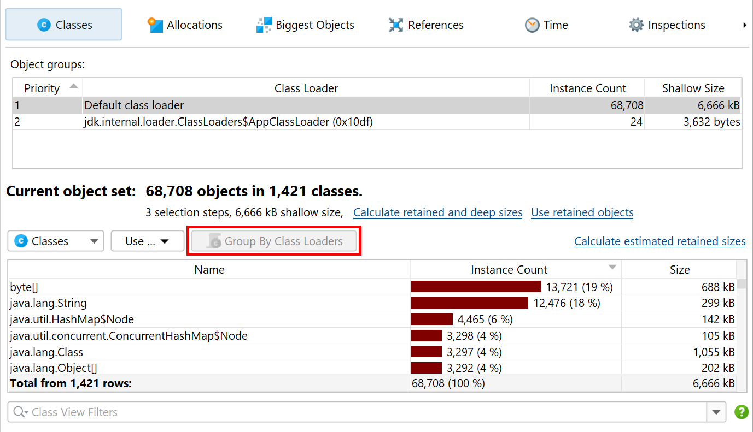The height and width of the screenshot is (432, 753).
Task: Click the Biggest Objects tab icon
Action: pyautogui.click(x=264, y=25)
